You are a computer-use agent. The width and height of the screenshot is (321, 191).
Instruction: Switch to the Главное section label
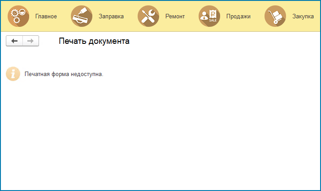(x=46, y=17)
